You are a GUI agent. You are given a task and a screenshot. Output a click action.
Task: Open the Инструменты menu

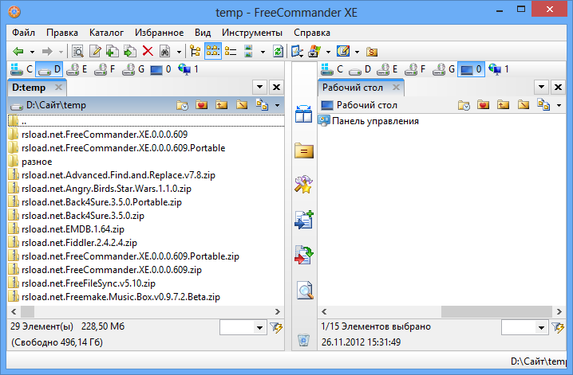pyautogui.click(x=251, y=33)
